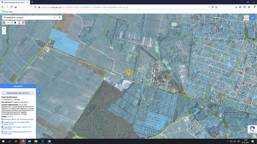Print the map with the printer icon
The width and height of the screenshot is (257, 144).
coord(4,22)
